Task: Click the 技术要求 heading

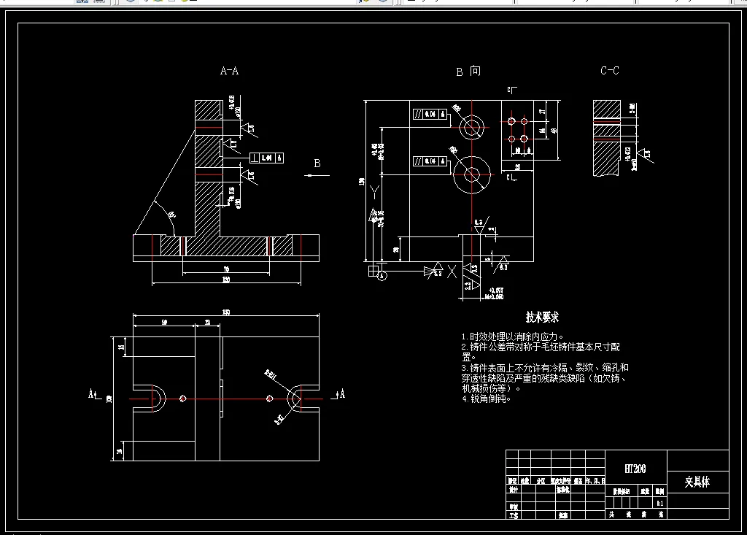Action: [542, 317]
